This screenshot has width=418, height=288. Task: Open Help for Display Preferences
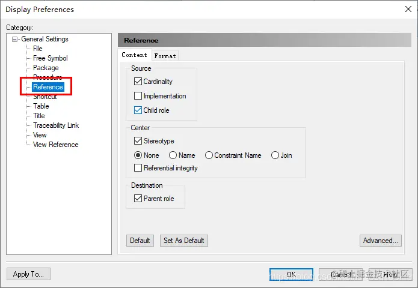390,274
